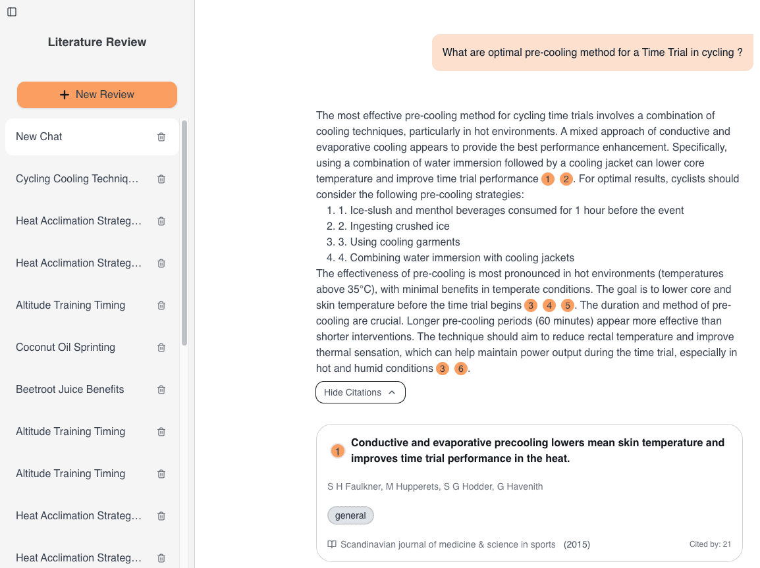Open the Faulkner precooling paper title
760x568 pixels.
(537, 450)
